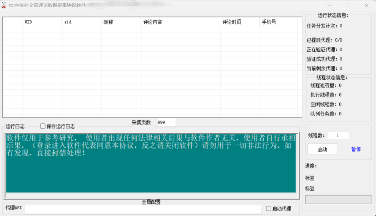Select the sid column header
Image resolution: width=376 pixels, height=216 pixels.
82,22
